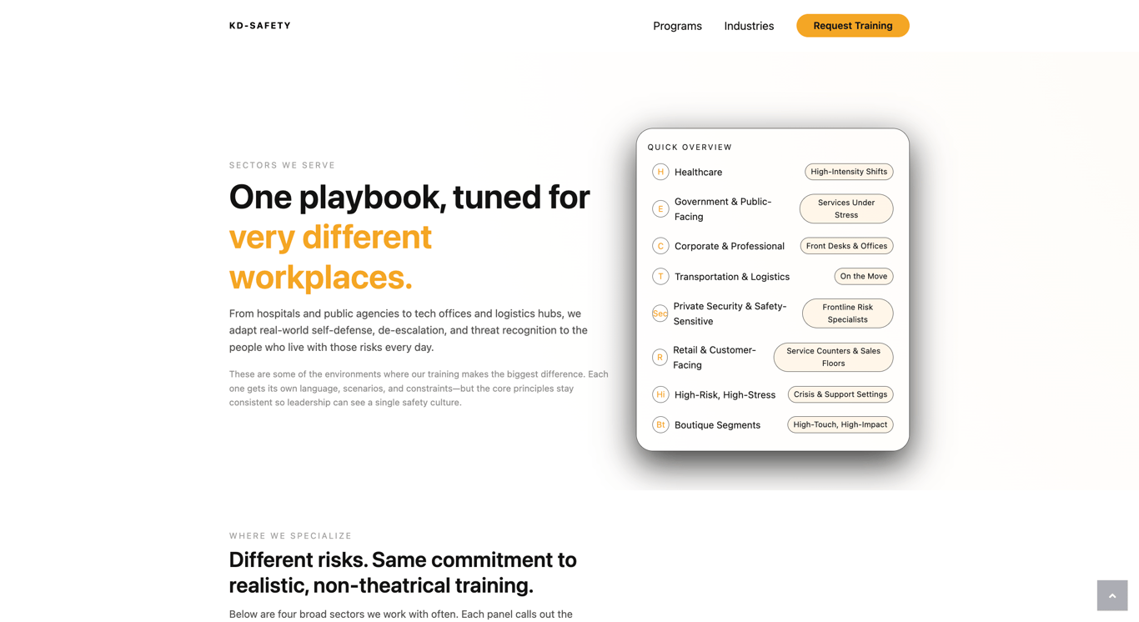Click the 'One playbook, tuned for' headline
The height and width of the screenshot is (622, 1139).
click(x=409, y=197)
